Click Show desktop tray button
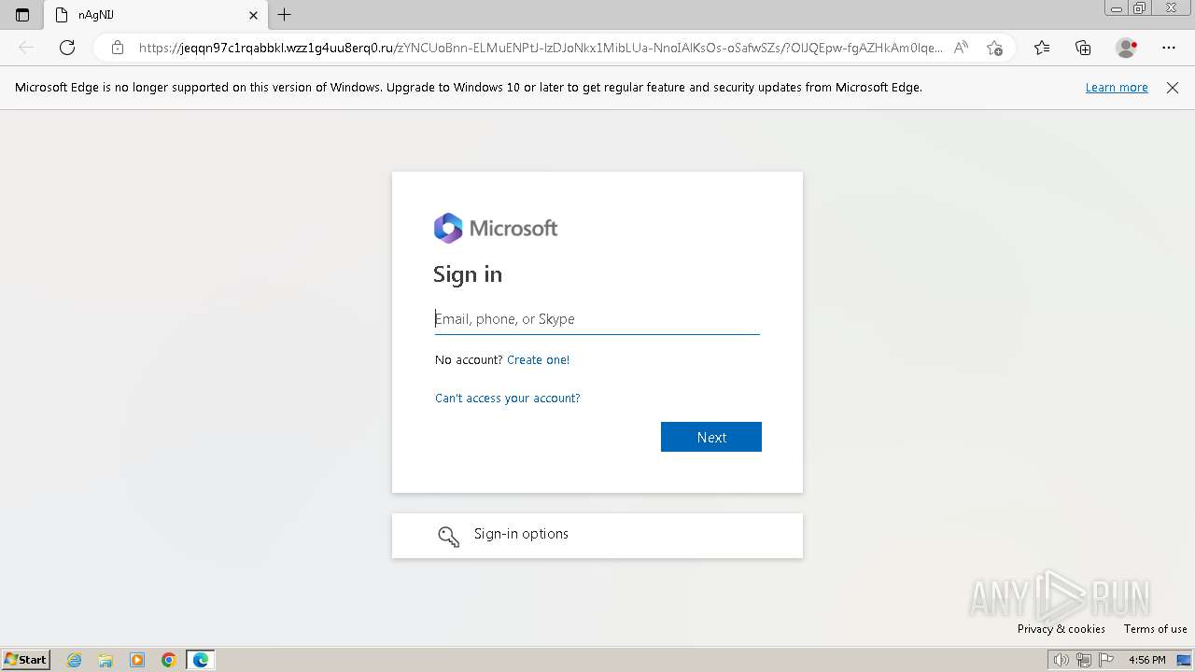The height and width of the screenshot is (672, 1195). click(1184, 660)
